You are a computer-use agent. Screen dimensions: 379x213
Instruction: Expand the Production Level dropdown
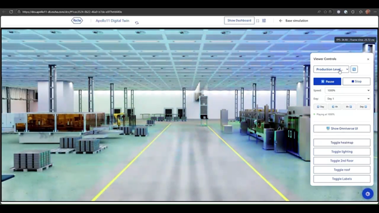[331, 69]
